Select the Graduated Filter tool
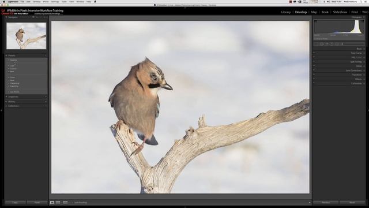The image size is (369, 208). click(332, 44)
